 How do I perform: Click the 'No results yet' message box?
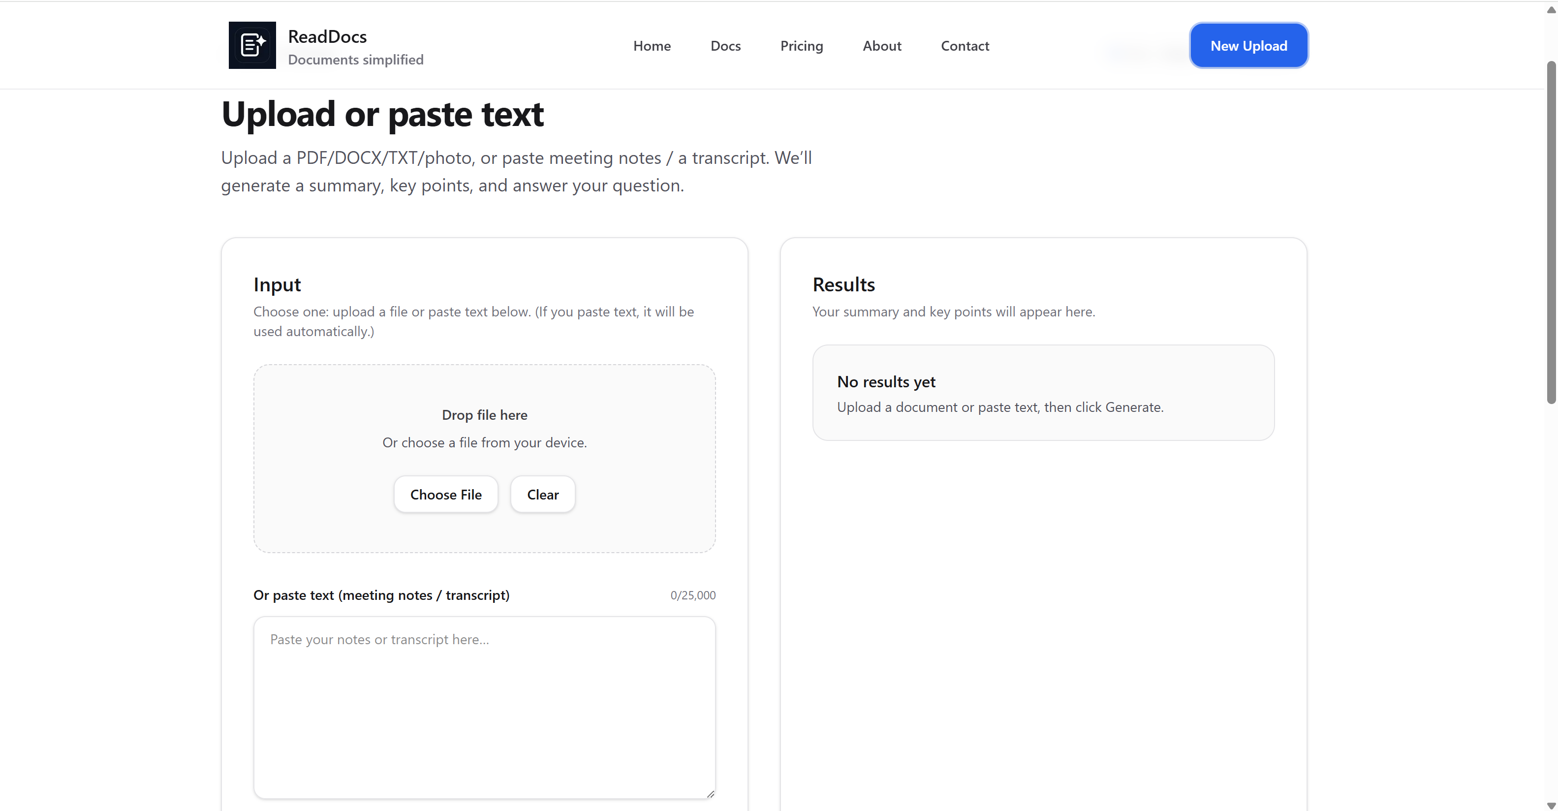[1043, 393]
